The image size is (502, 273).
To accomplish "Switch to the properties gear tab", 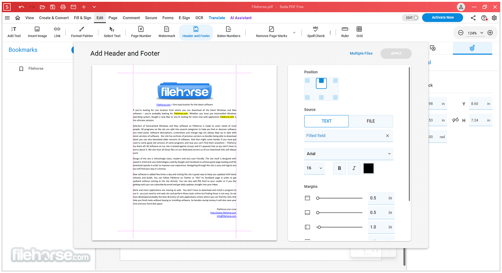I will pos(472,48).
